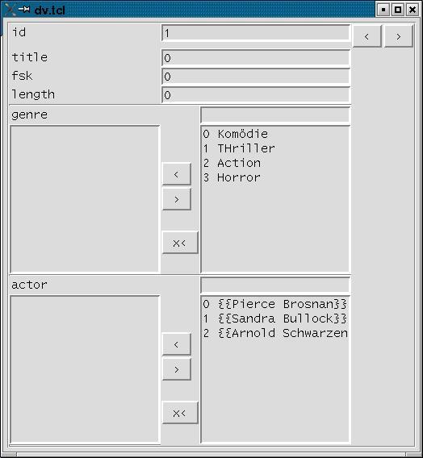
Task: Focus the length input field
Action: (256, 95)
